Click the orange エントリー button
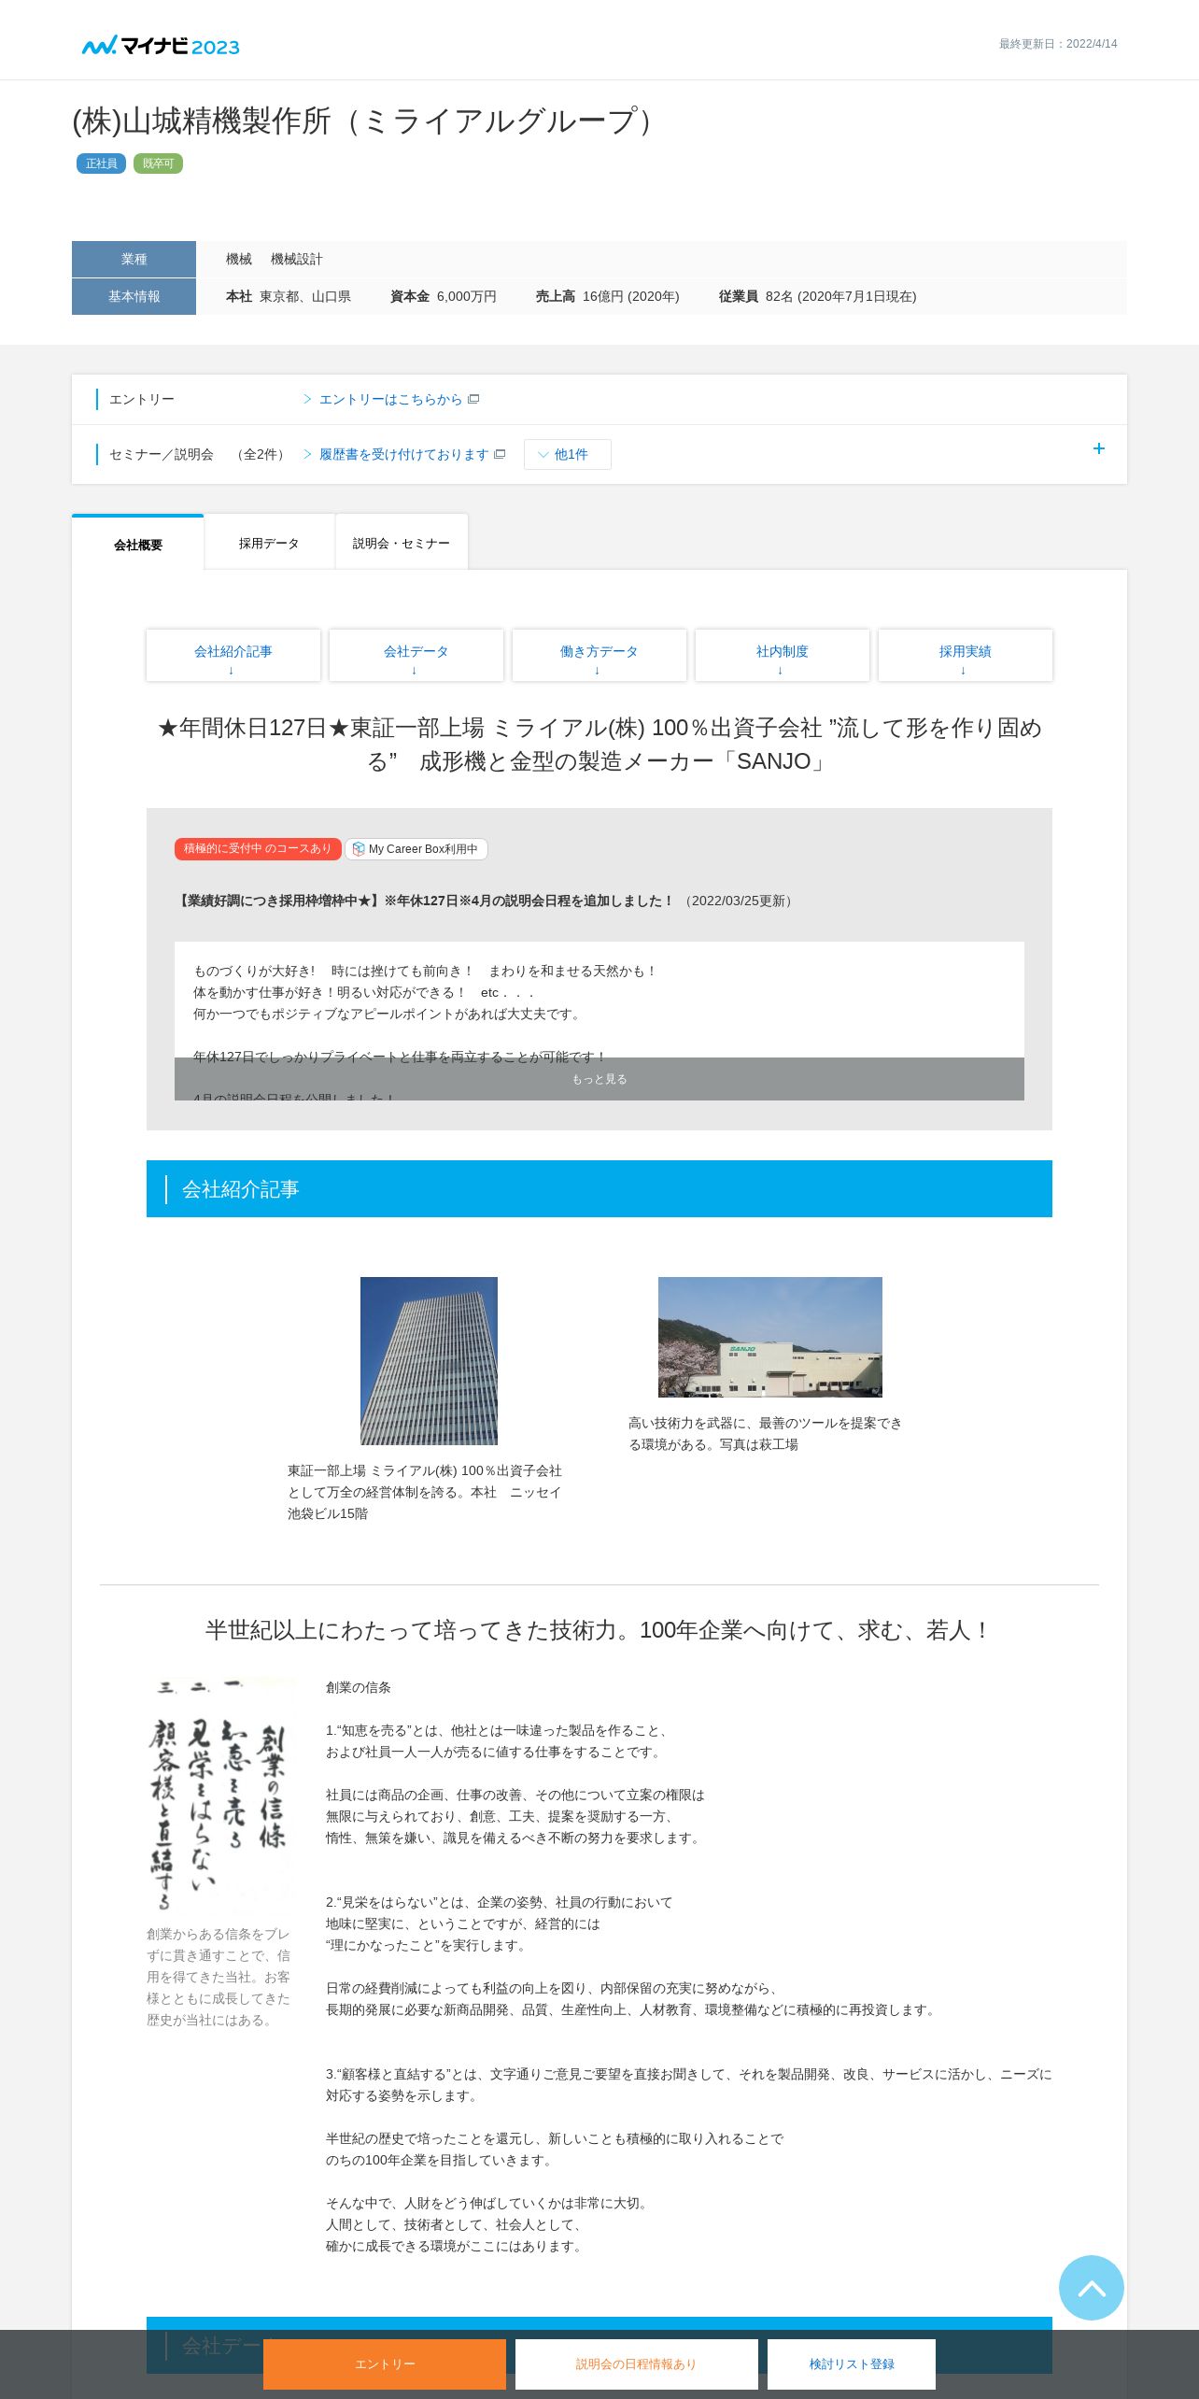1199x2399 pixels. pos(385,2364)
